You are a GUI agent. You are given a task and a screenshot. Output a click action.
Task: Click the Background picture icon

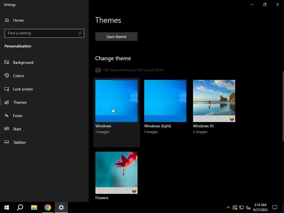pyautogui.click(x=7, y=62)
